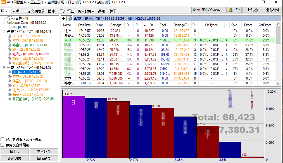Select 荀子 - [02:21] 16:32:32 tree item
283x163 pixels.
point(28,59)
